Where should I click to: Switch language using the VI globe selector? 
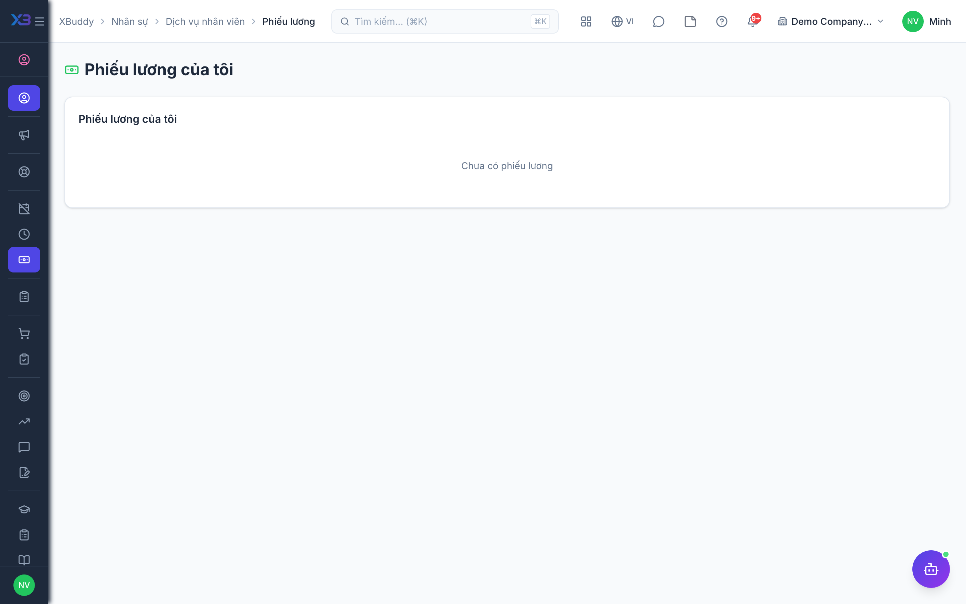pos(622,21)
